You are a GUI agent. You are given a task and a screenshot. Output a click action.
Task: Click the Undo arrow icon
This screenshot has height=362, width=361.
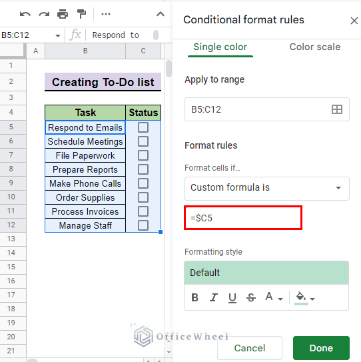point(25,14)
